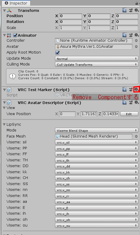
Task: Click the Inspector lock icon
Action: pyautogui.click(x=137, y=3)
